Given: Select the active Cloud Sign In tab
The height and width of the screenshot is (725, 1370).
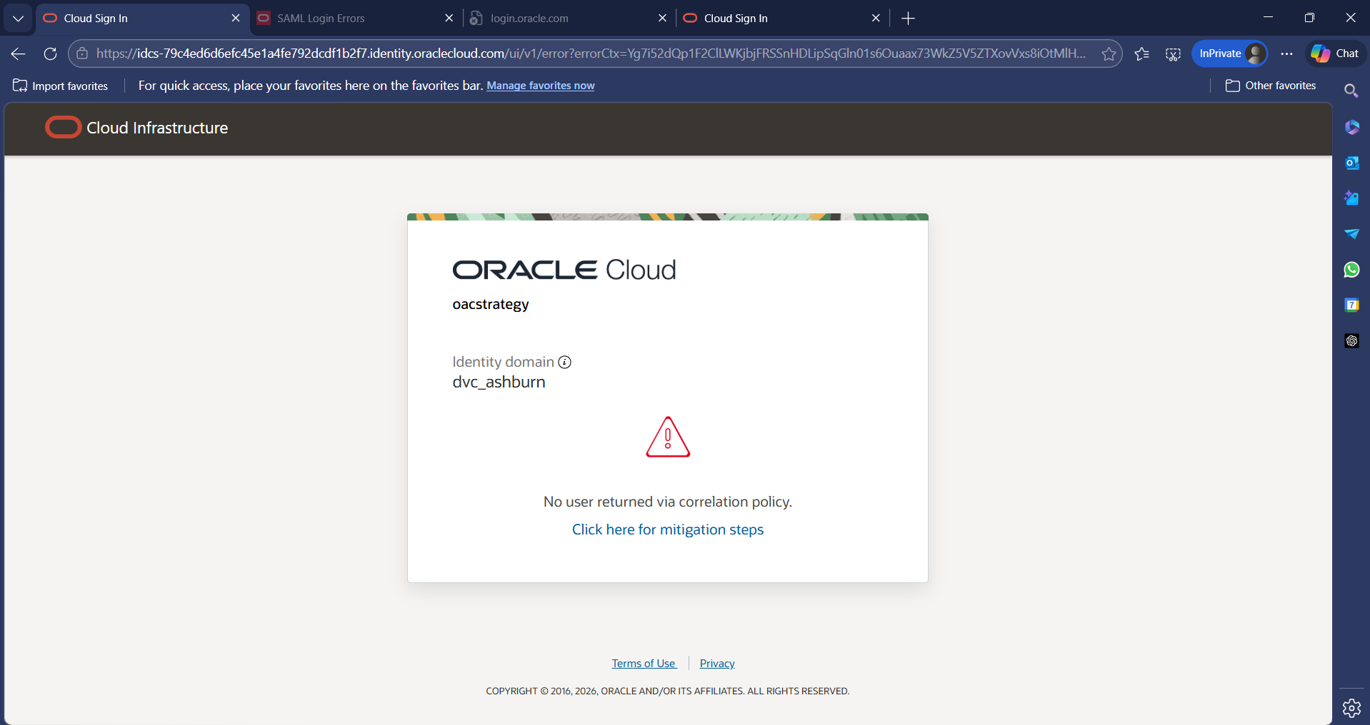Looking at the screenshot, I should tap(142, 19).
